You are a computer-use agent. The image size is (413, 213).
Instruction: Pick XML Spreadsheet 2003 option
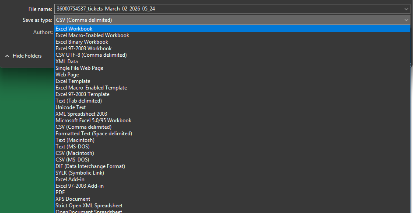[x=232, y=114]
